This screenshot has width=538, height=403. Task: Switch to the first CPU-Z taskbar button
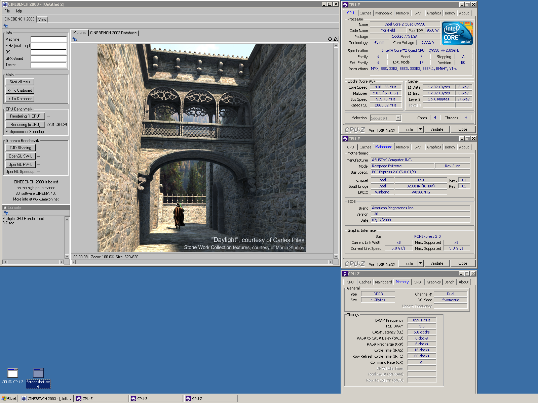click(101, 399)
